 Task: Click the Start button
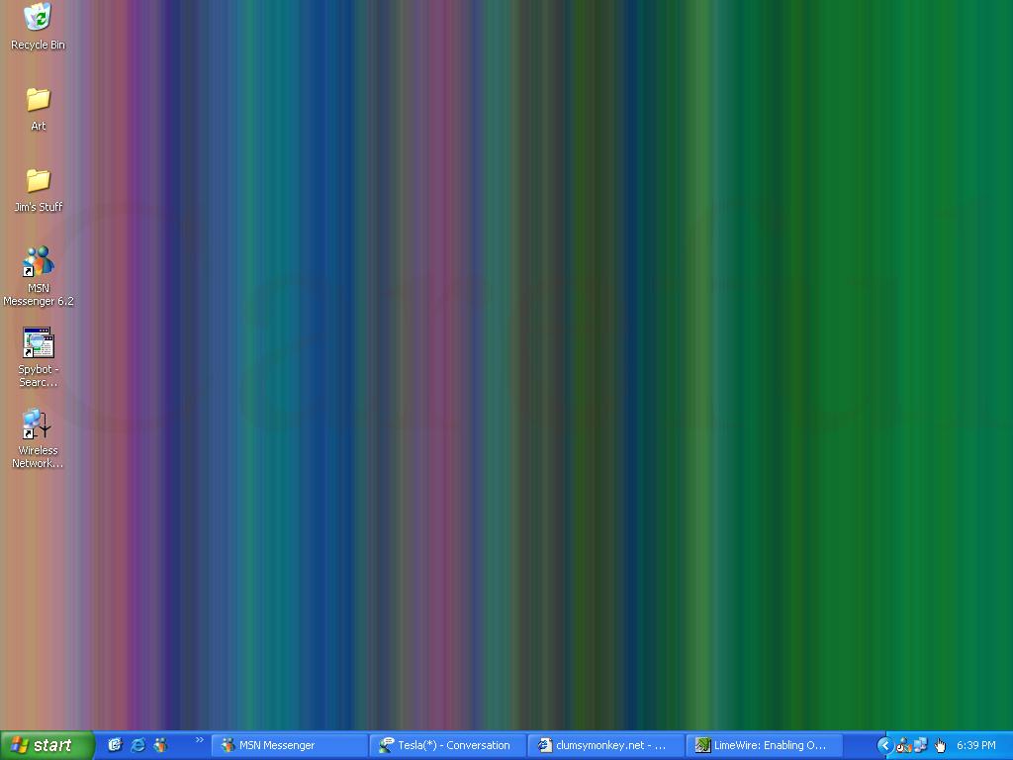click(x=46, y=745)
